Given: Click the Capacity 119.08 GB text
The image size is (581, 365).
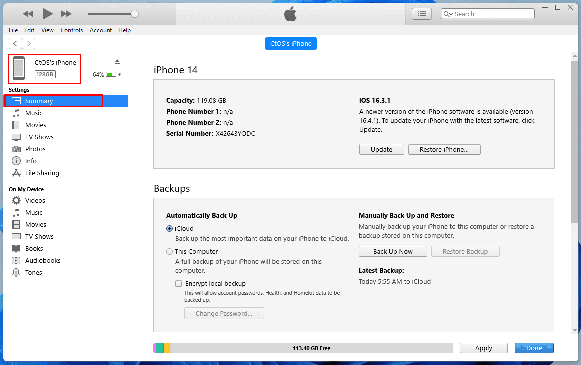Looking at the screenshot, I should pyautogui.click(x=196, y=101).
